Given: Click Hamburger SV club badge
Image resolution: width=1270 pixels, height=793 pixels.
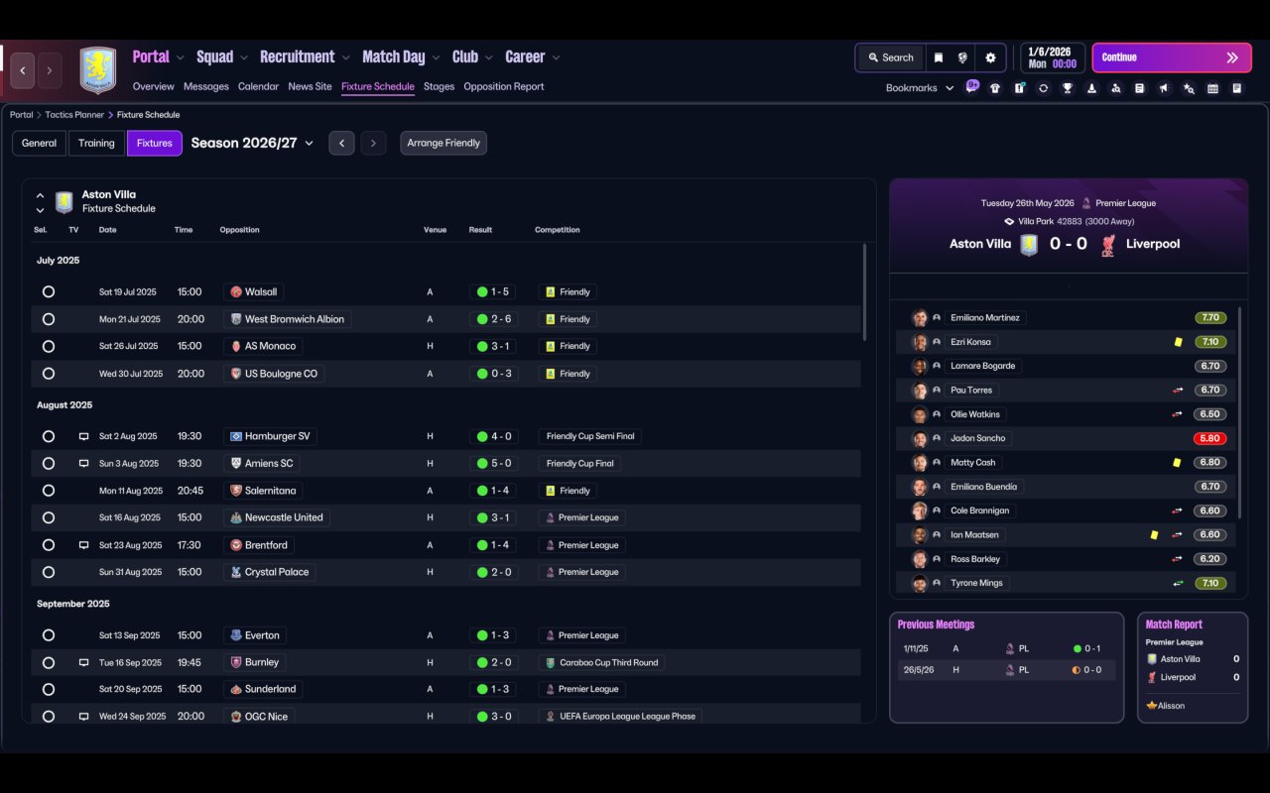Looking at the screenshot, I should tap(236, 436).
